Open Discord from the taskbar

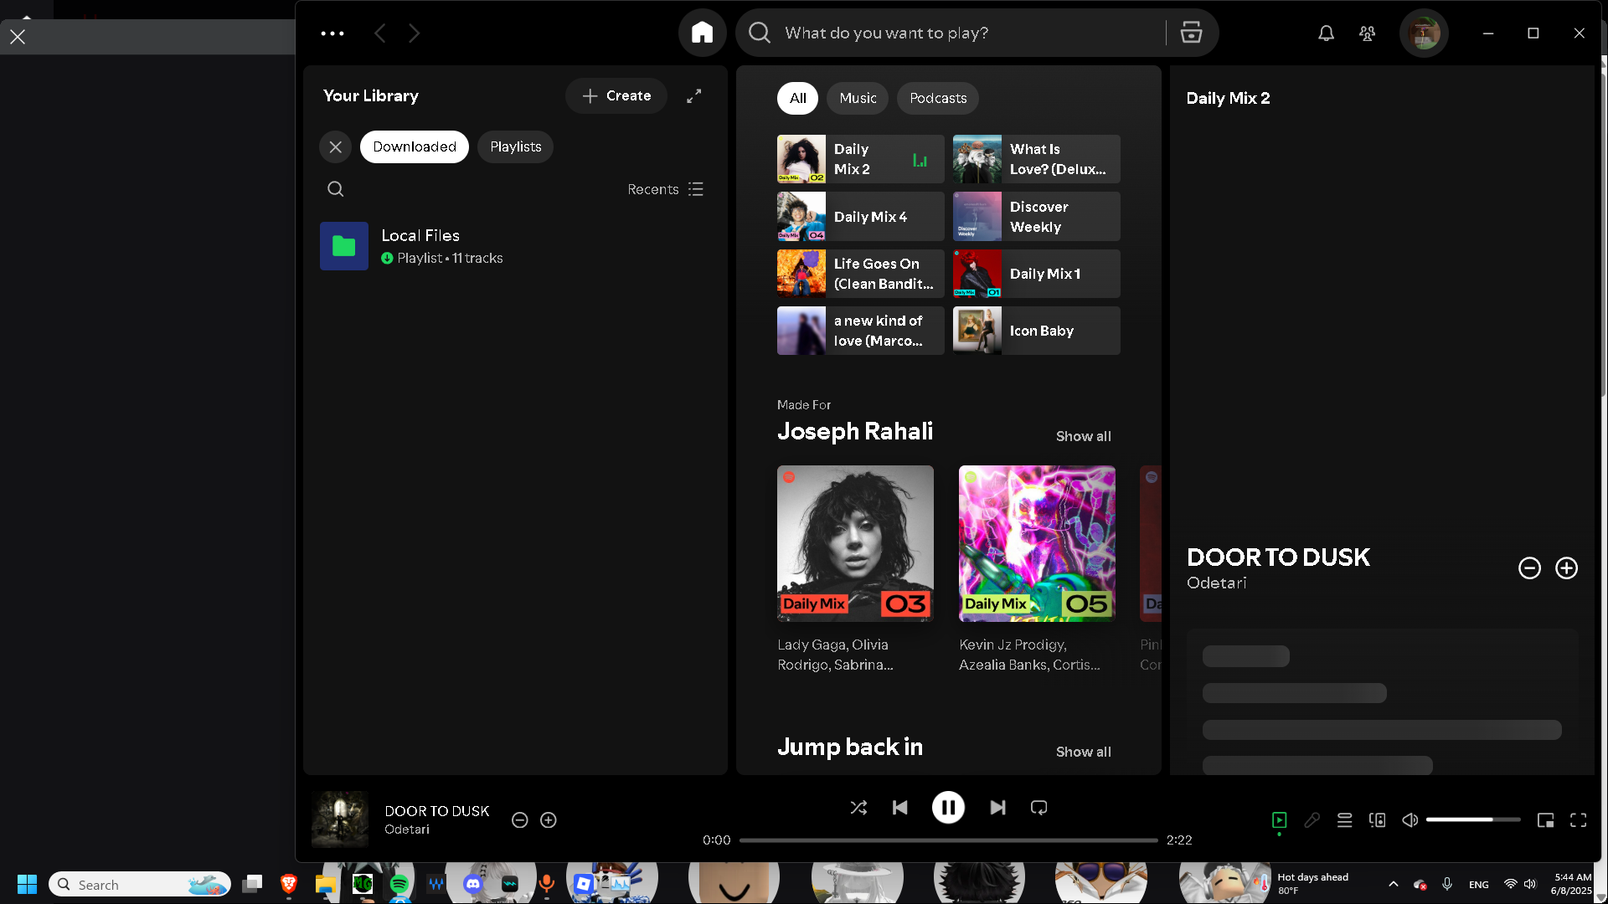pyautogui.click(x=472, y=884)
